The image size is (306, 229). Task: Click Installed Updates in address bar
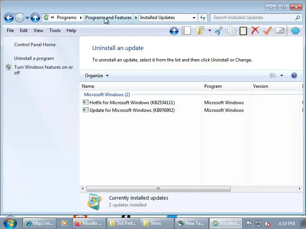(157, 18)
